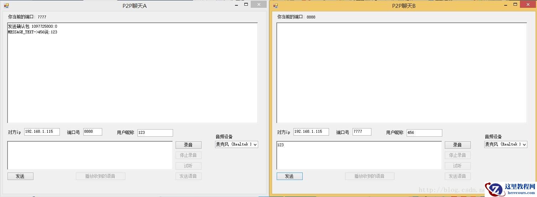
Task: Click P2P聊天A title bar text
Action: click(135, 6)
